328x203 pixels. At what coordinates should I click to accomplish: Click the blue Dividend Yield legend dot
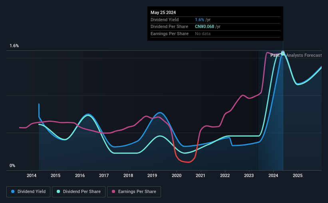[13, 191]
